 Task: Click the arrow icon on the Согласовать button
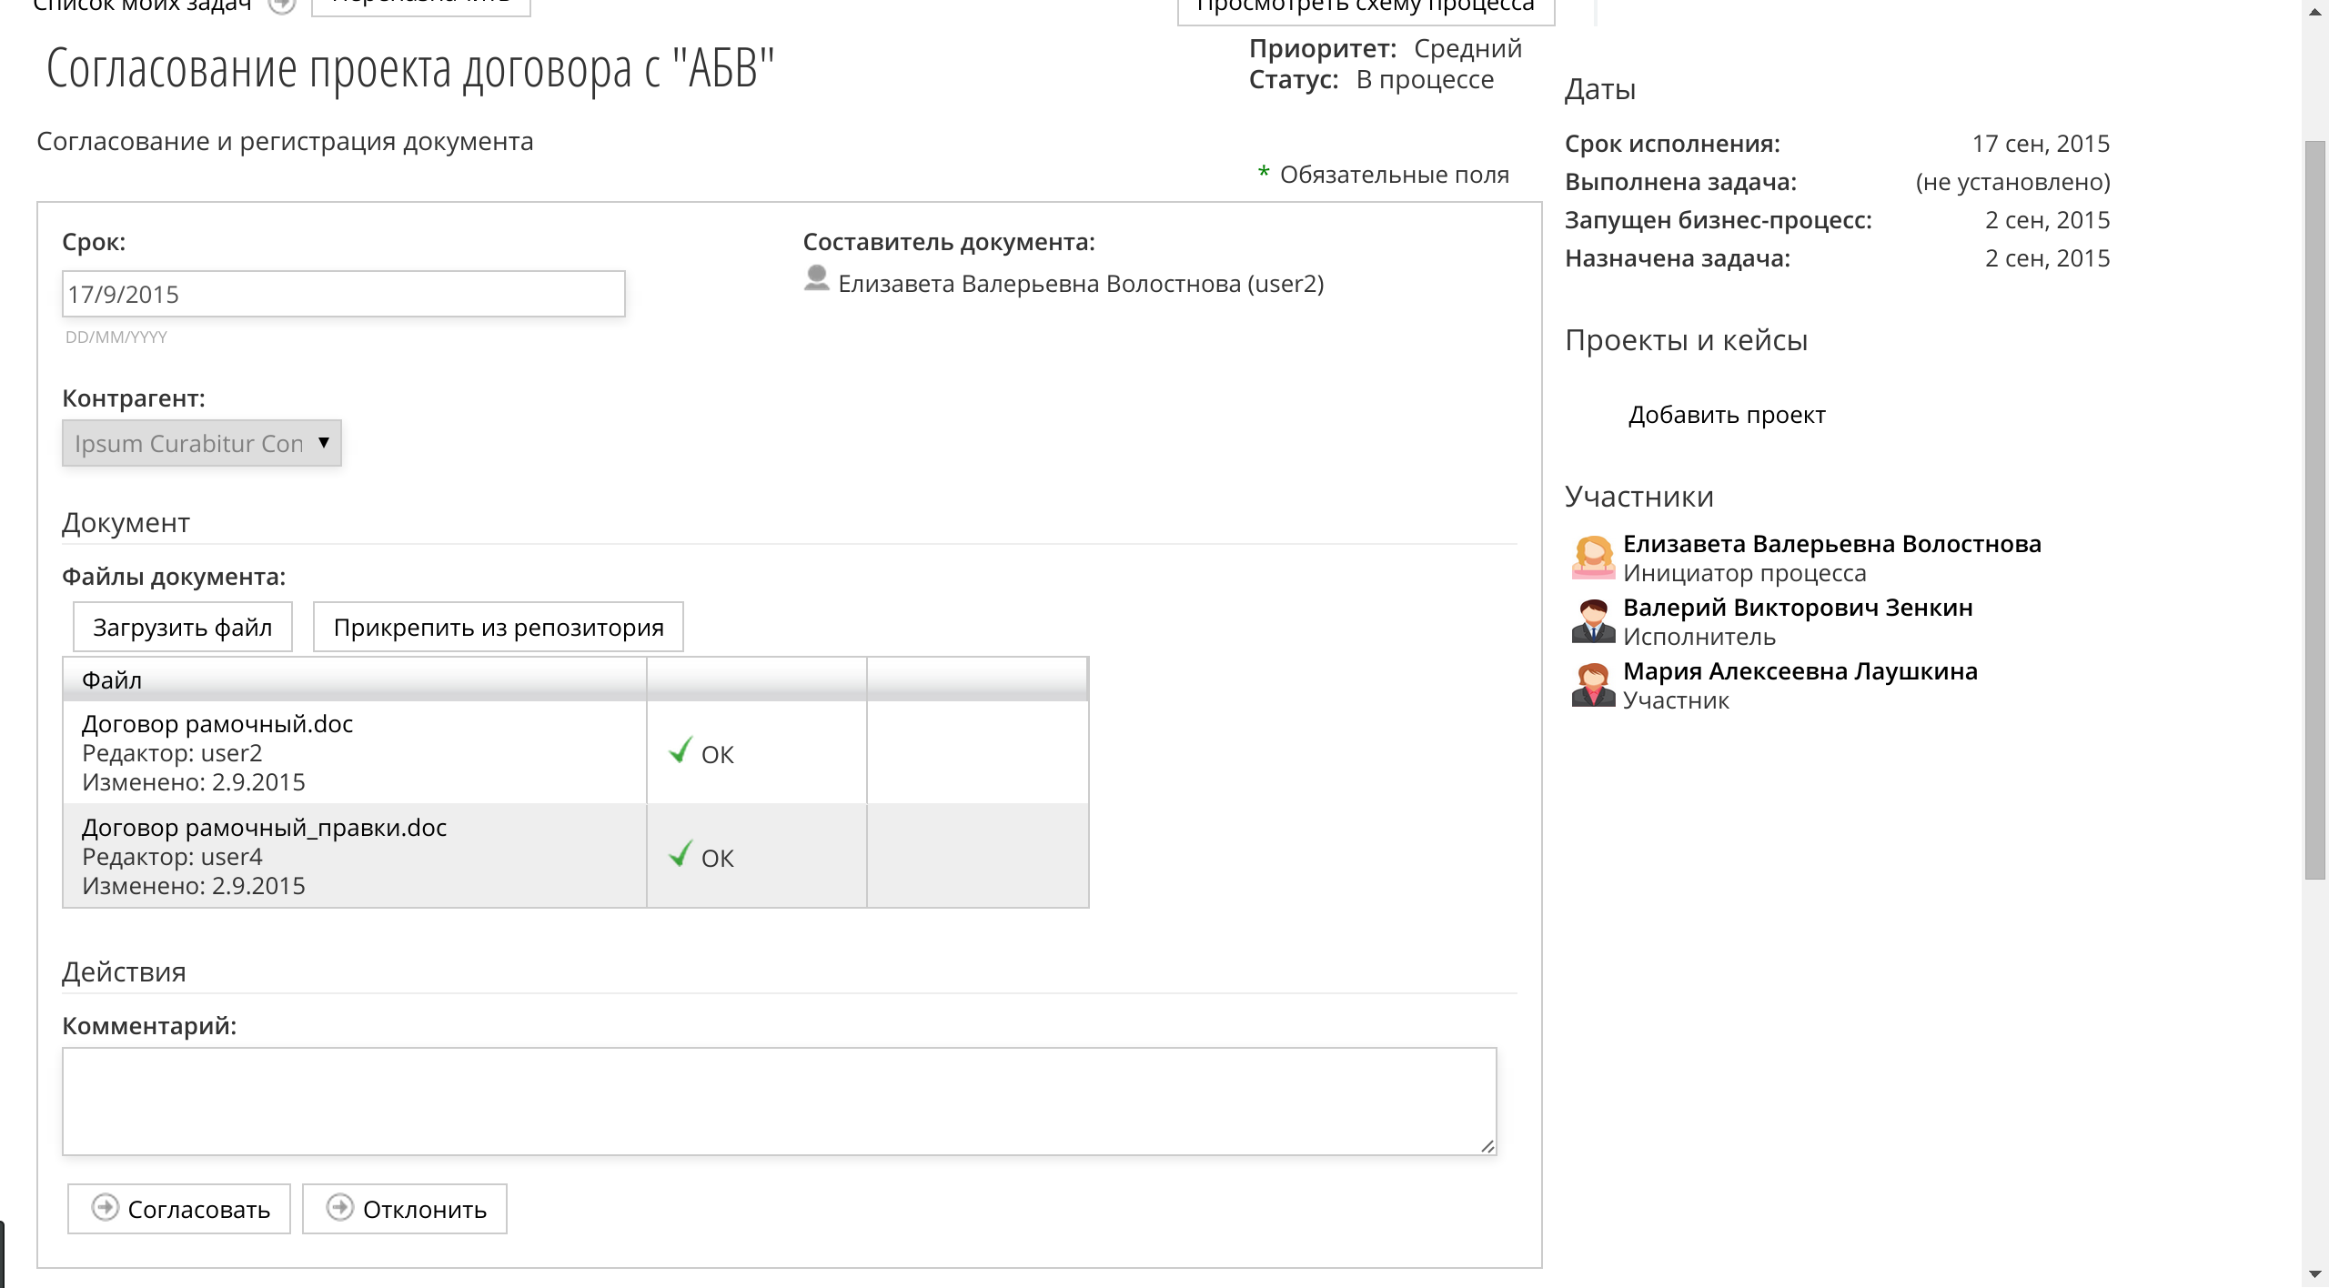coord(106,1208)
